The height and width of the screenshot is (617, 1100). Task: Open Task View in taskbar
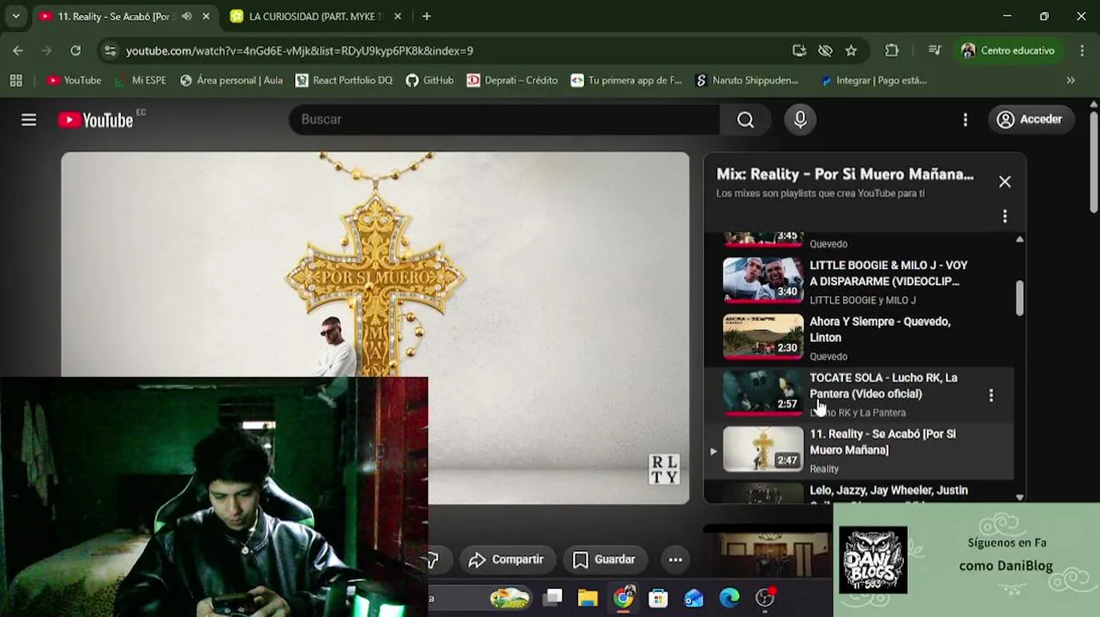553,597
